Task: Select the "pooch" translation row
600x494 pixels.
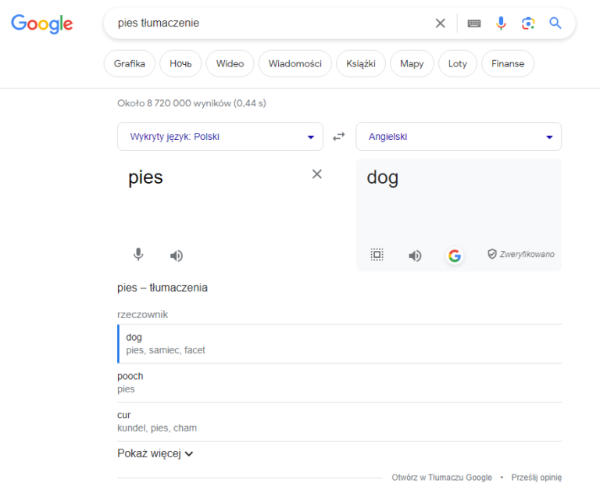Action: click(339, 382)
